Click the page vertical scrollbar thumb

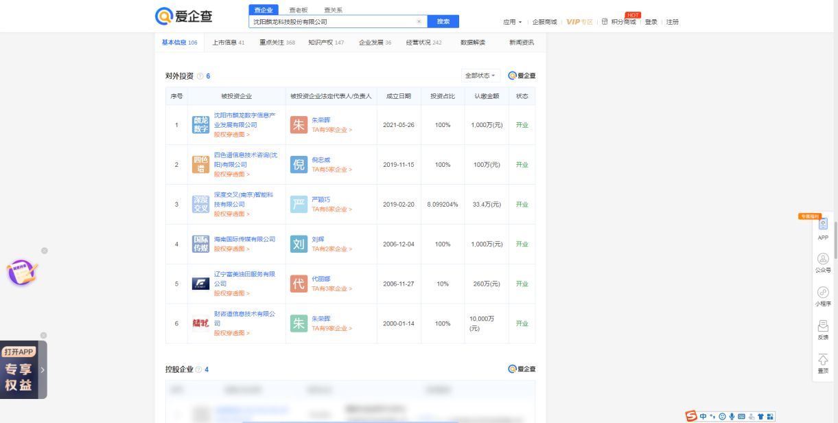[x=835, y=239]
